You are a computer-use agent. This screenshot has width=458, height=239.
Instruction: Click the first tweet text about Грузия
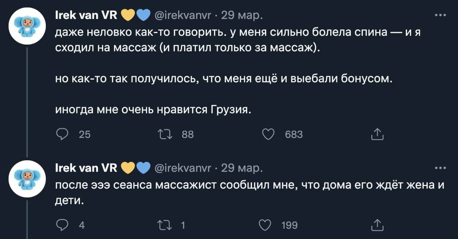point(153,110)
